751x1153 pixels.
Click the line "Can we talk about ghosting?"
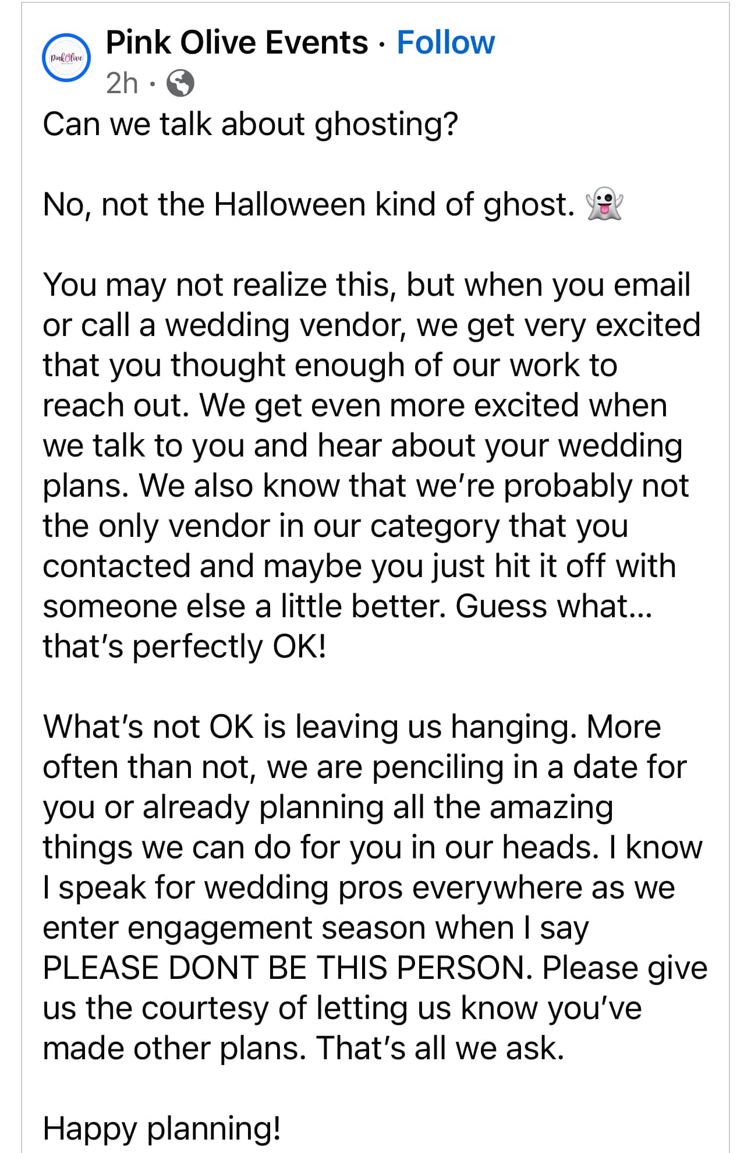(250, 125)
